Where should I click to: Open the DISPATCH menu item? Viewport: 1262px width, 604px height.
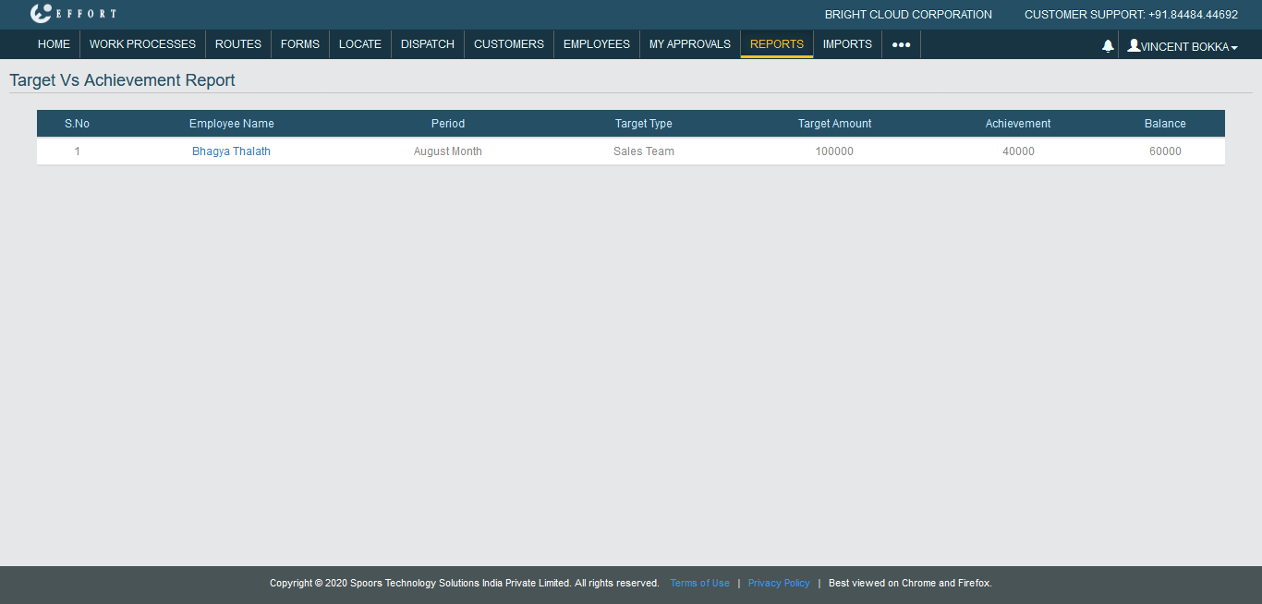click(x=428, y=44)
